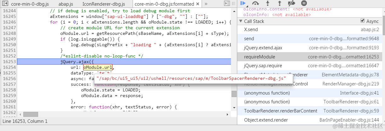Click oModule.url highlighted expression
The width and height of the screenshot is (385, 131).
98,68
